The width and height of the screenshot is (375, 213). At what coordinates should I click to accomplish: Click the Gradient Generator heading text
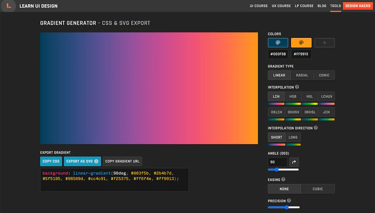[x=68, y=23]
